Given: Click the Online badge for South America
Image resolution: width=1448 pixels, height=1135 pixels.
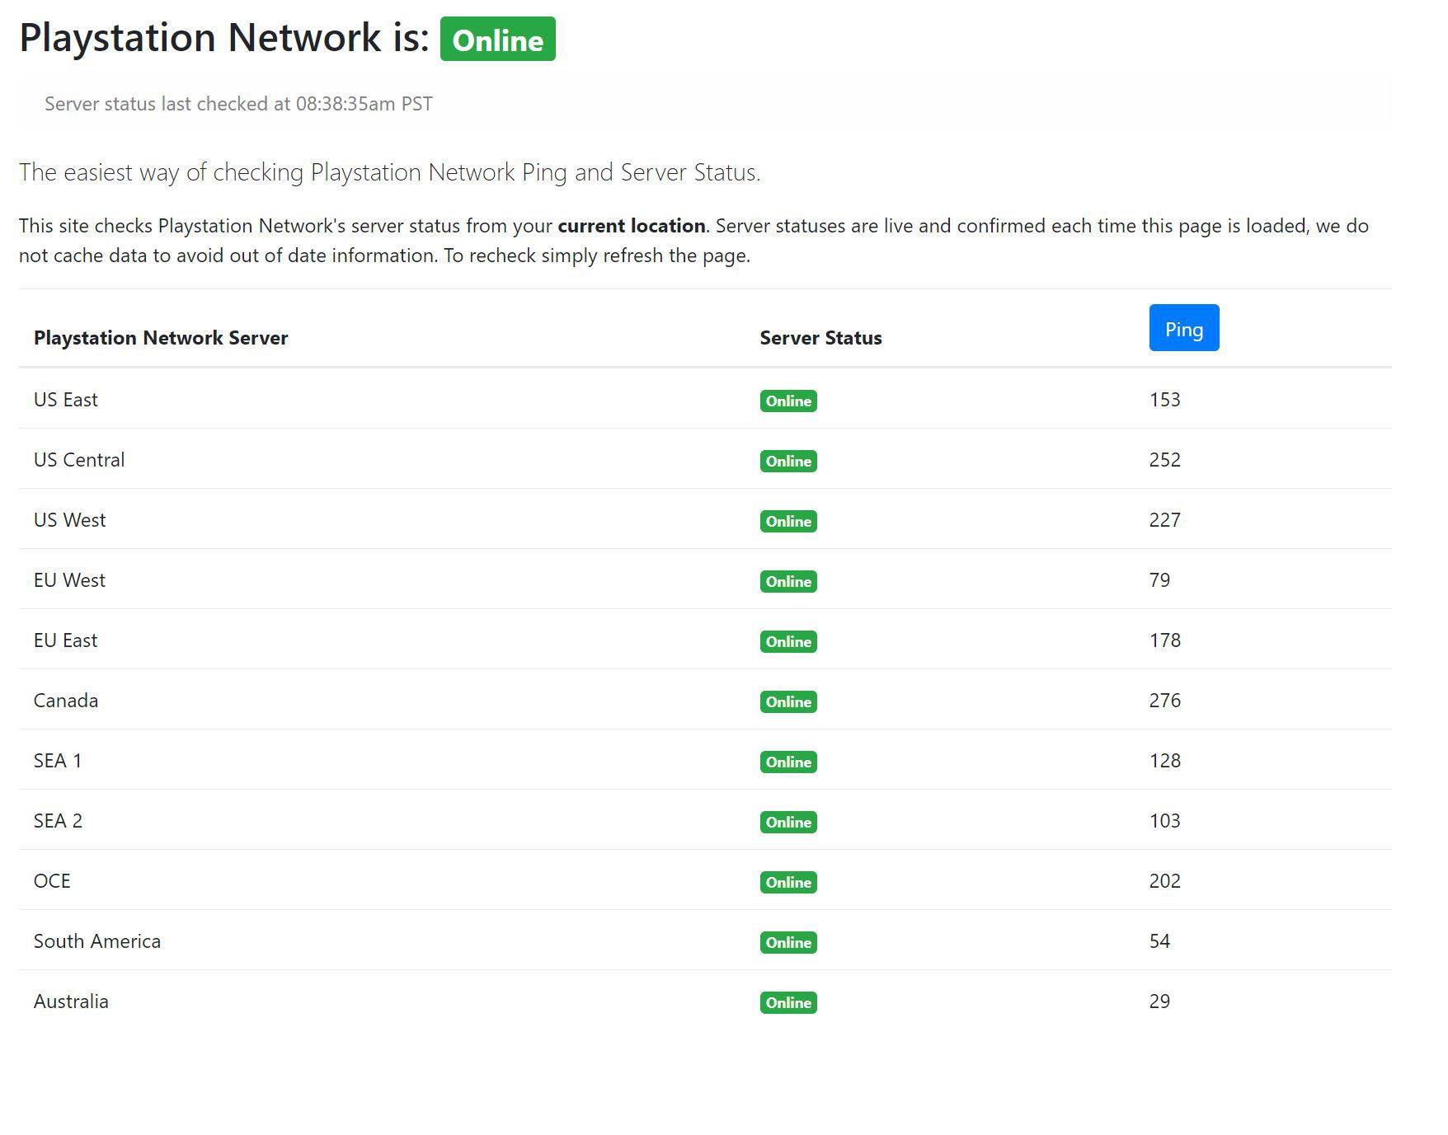Looking at the screenshot, I should (788, 942).
